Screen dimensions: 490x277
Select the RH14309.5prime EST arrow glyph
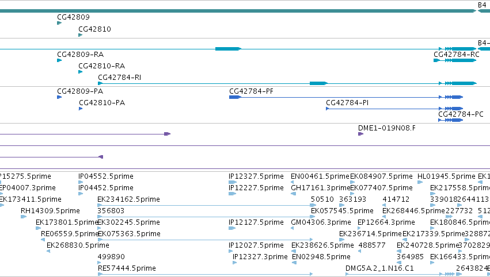click(x=24, y=217)
